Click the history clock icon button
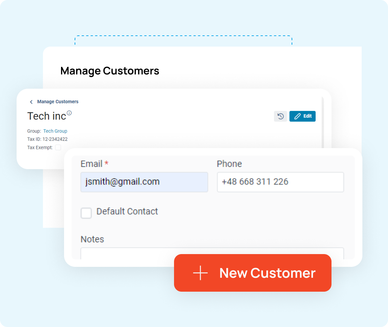This screenshot has height=327, width=388. 280,116
